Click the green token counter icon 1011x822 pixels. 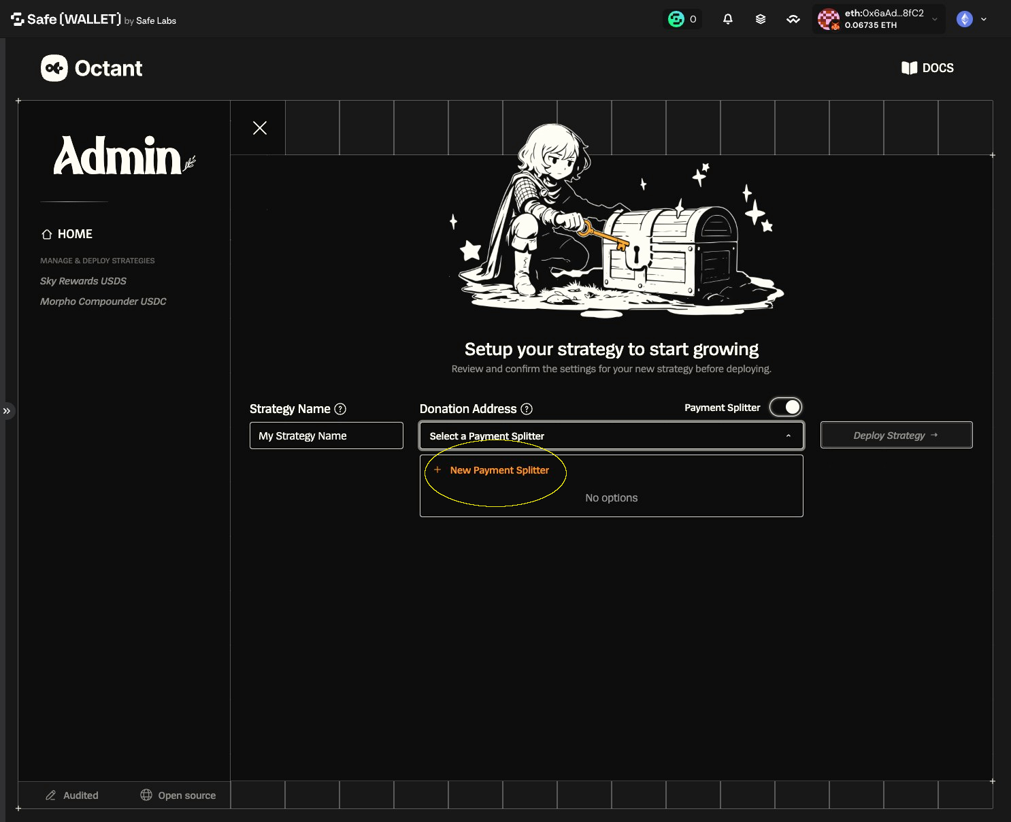coord(676,19)
